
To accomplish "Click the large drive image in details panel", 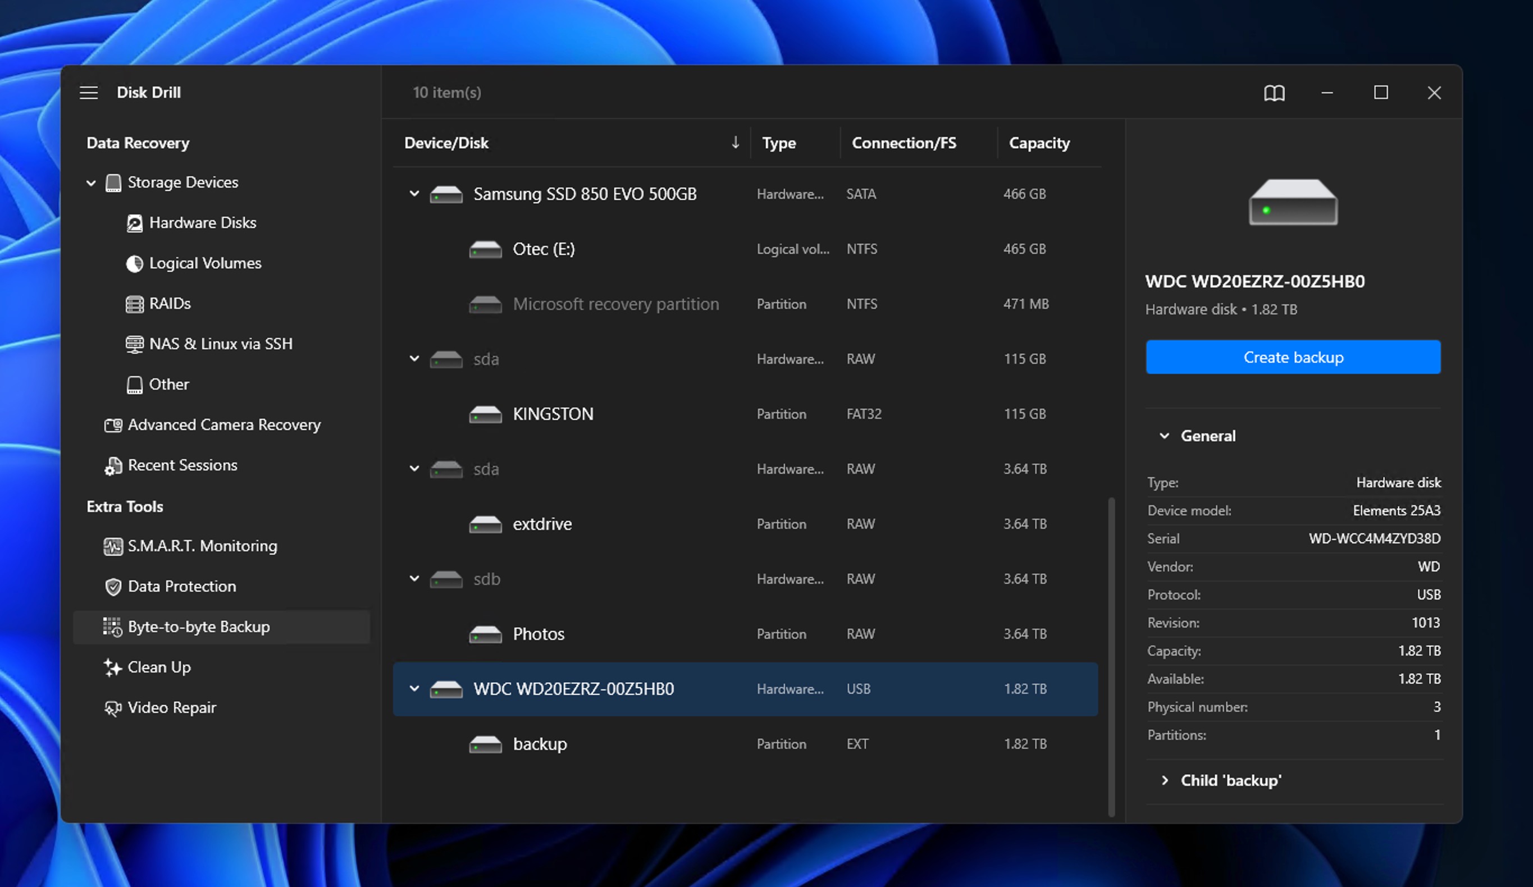I will tap(1293, 202).
